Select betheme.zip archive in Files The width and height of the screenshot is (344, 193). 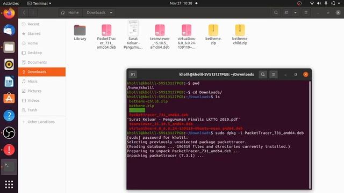pyautogui.click(x=213, y=34)
